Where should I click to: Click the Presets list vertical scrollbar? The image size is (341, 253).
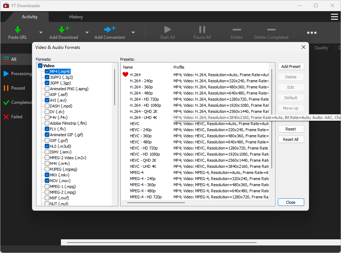point(272,119)
